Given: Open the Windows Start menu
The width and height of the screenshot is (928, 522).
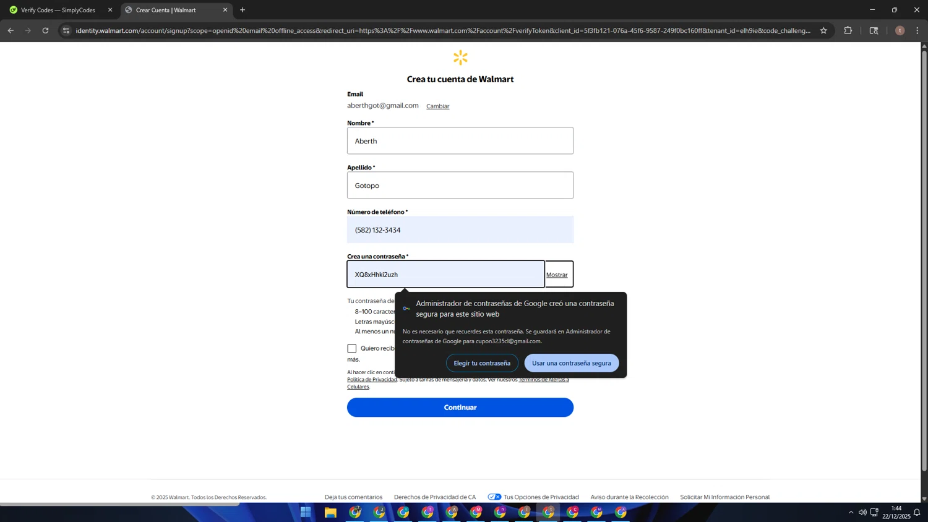Looking at the screenshot, I should point(306,512).
